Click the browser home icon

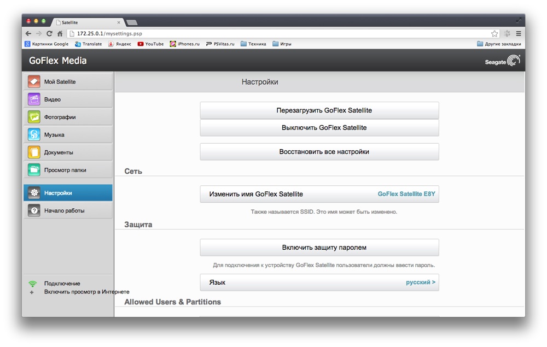pos(60,33)
